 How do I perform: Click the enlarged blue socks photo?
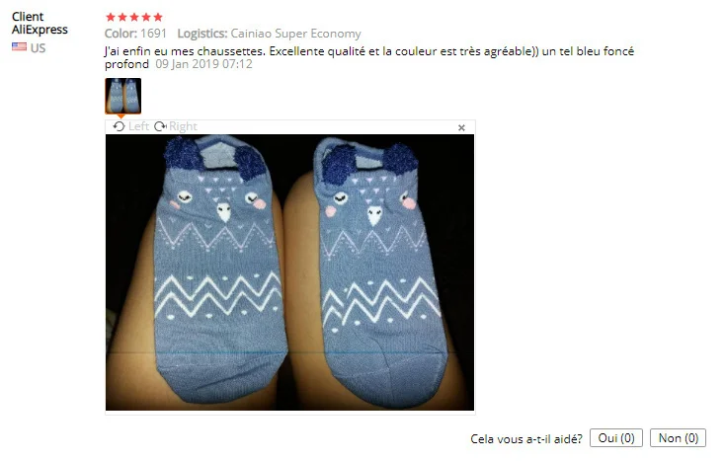click(x=290, y=272)
